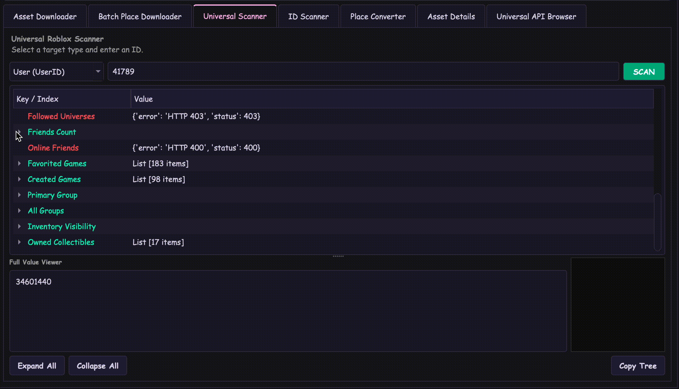Image resolution: width=679 pixels, height=389 pixels.
Task: Expand the Owned Collectibles arrow
Action: (x=20, y=242)
